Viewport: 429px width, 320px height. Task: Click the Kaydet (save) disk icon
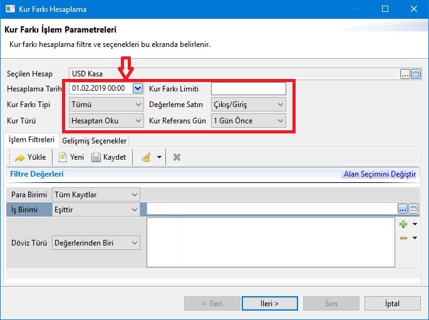click(96, 157)
